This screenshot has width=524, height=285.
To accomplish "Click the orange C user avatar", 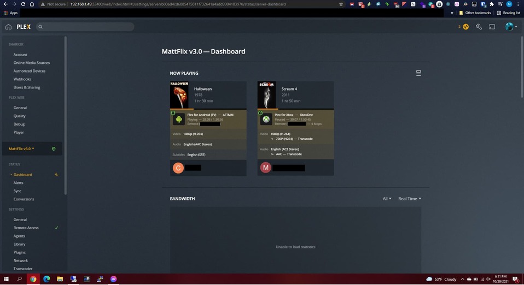I will [x=178, y=168].
